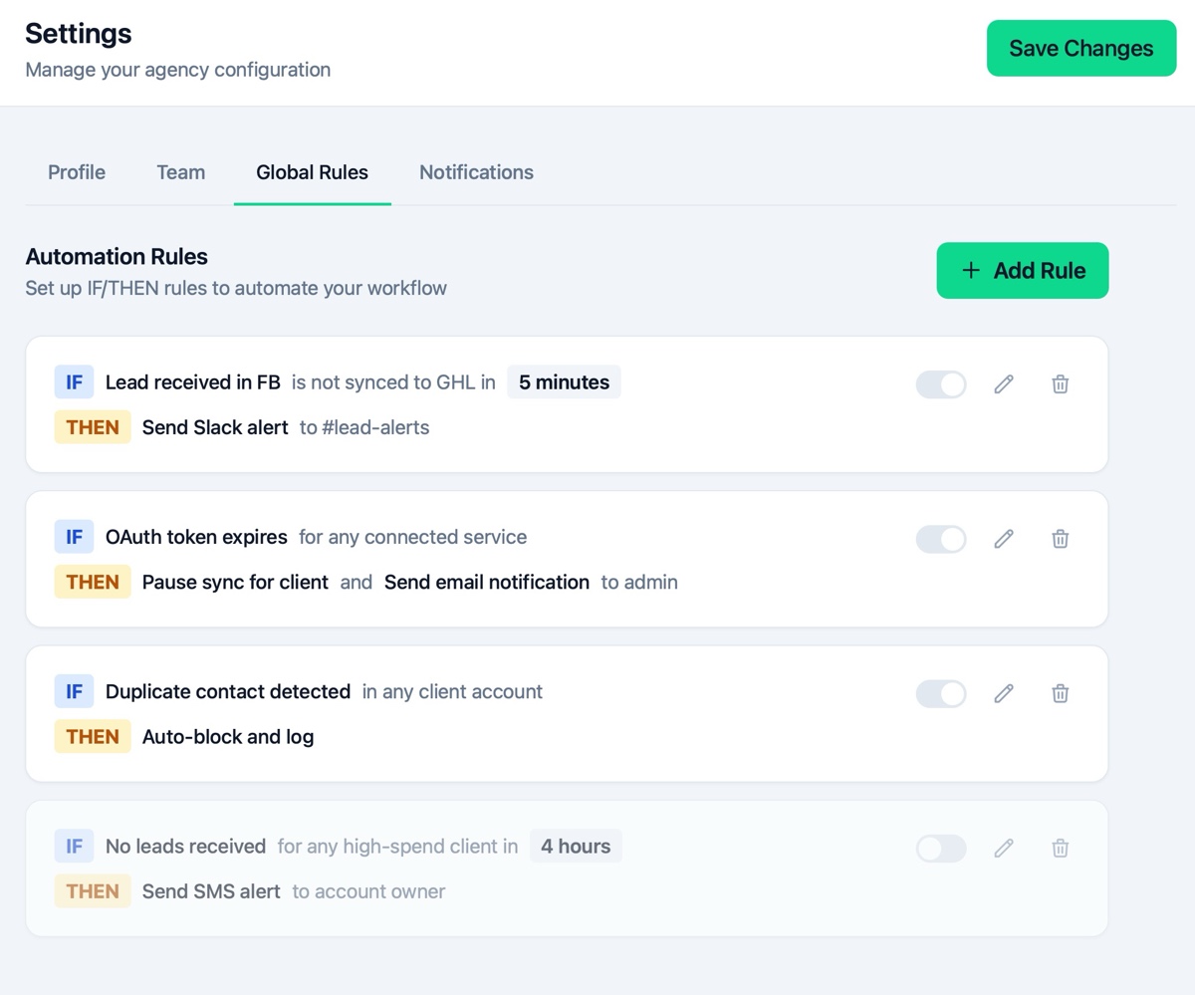
Task: Click the Save Changes button
Action: (x=1080, y=47)
